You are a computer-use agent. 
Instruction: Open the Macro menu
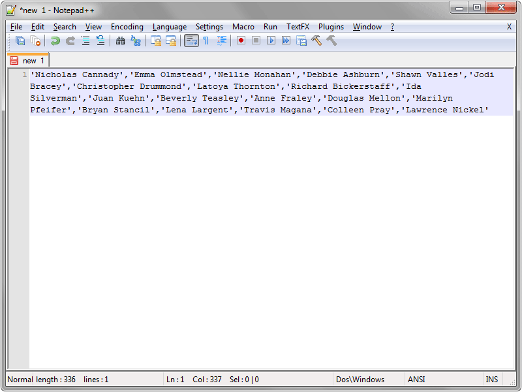pyautogui.click(x=243, y=27)
